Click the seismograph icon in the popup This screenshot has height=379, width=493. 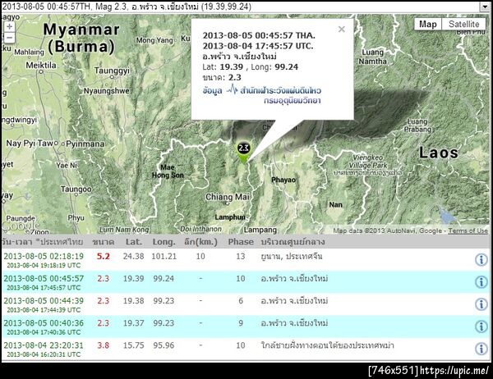[x=232, y=89]
